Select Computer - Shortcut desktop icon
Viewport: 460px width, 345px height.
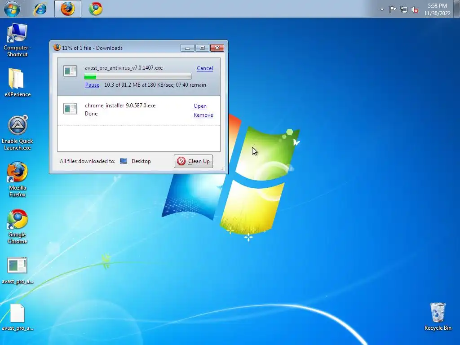pos(18,40)
